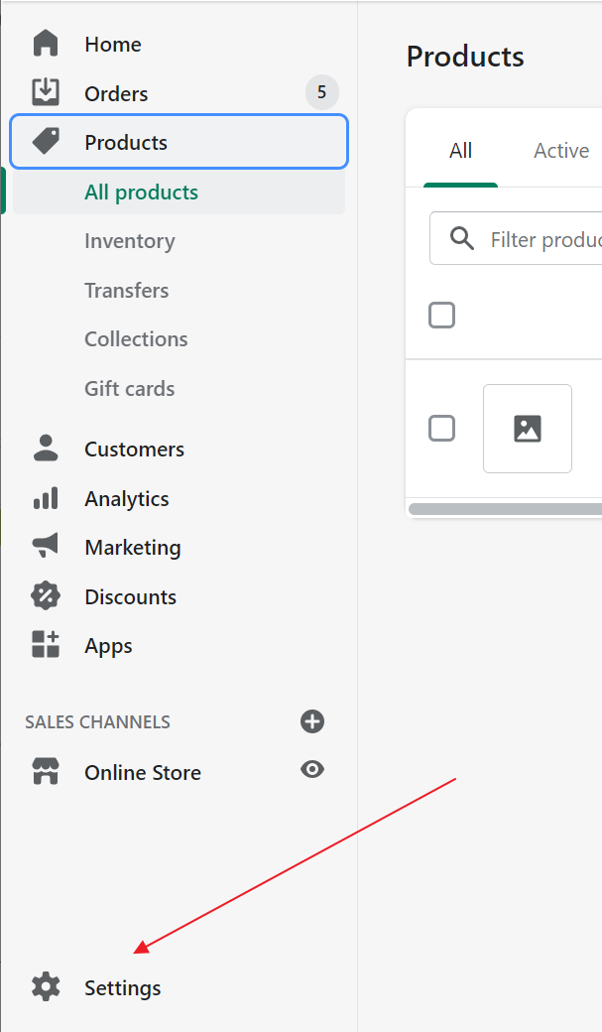The width and height of the screenshot is (602, 1032).
Task: View online store via eye icon
Action: (312, 769)
